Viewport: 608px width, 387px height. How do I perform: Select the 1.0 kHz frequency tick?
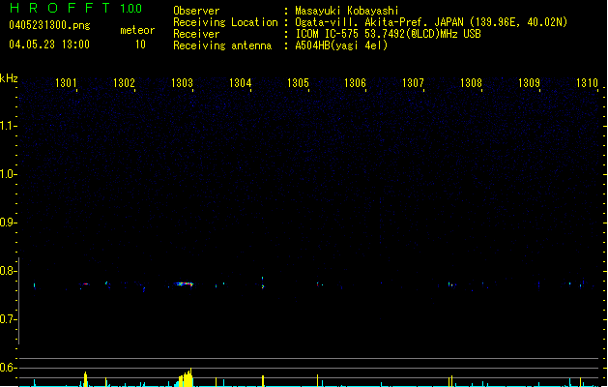(x=9, y=174)
